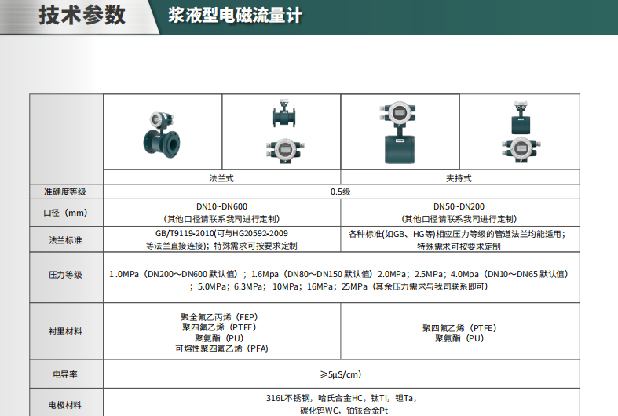This screenshot has height=416, width=618.
Task: Click the small flanged sensor image in second column
Action: point(281,115)
